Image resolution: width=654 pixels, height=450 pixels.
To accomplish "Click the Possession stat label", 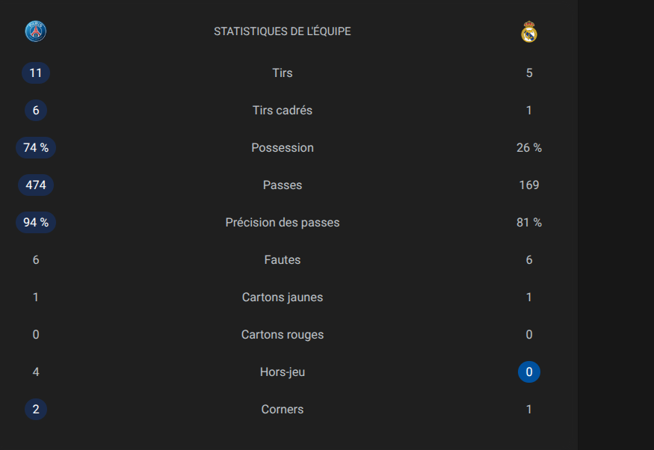I will click(283, 148).
